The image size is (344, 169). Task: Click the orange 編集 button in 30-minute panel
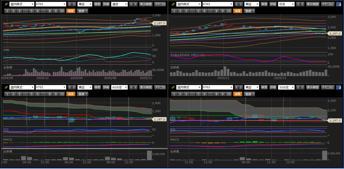click(238, 94)
